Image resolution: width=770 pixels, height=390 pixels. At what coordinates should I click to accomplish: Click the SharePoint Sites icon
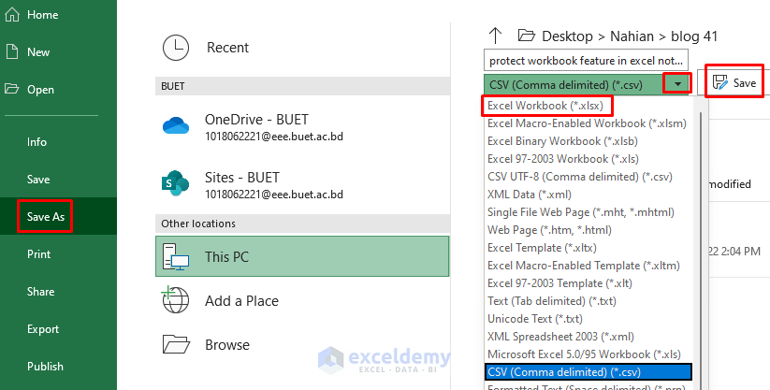pyautogui.click(x=175, y=183)
